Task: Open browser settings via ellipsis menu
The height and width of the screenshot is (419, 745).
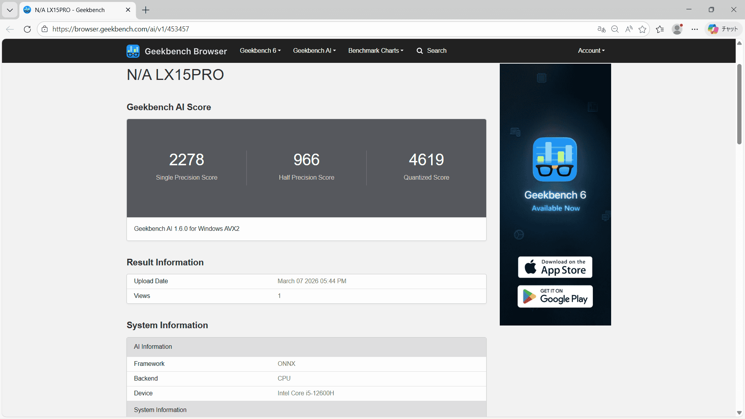Action: tap(695, 29)
